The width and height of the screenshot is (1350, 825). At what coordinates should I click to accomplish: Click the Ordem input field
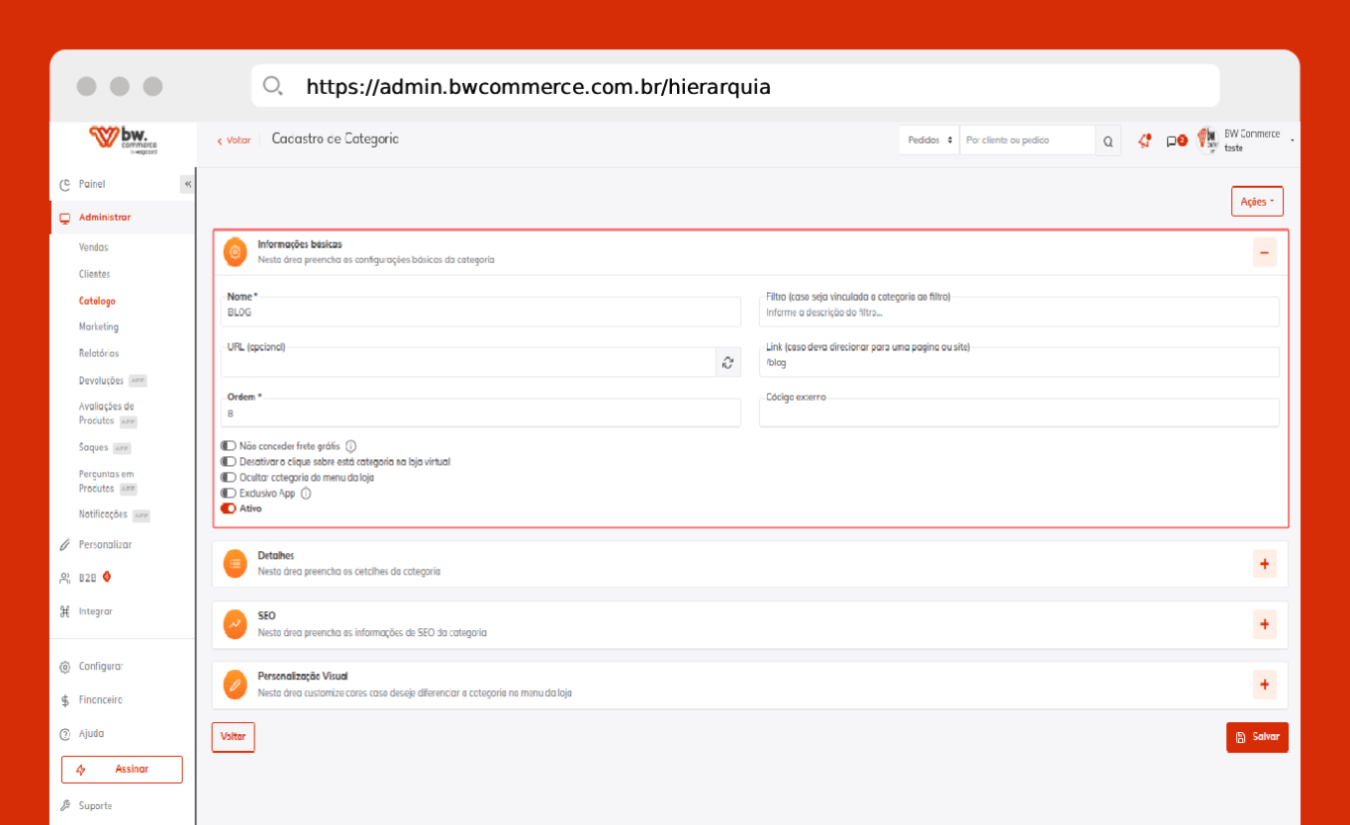pos(481,412)
